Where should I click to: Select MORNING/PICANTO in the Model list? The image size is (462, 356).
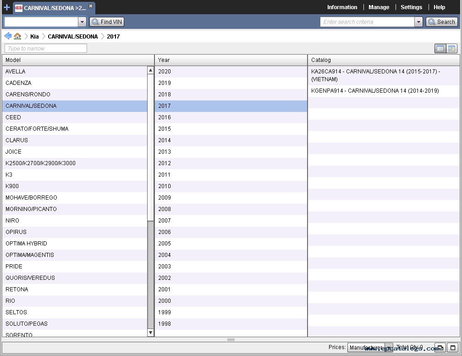tap(75, 209)
